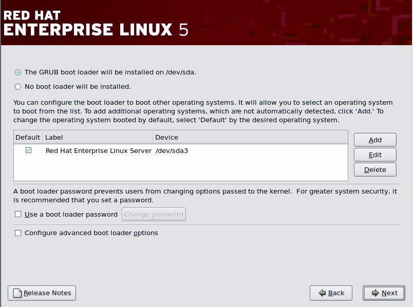Click the Default column header
Viewport: 413px width, 307px height.
click(27, 137)
